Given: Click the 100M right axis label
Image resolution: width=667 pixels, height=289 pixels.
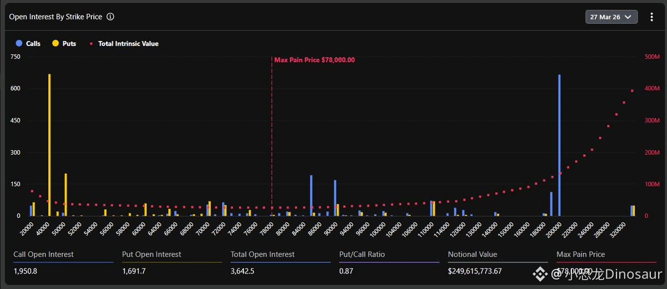Looking at the screenshot, I should point(653,184).
